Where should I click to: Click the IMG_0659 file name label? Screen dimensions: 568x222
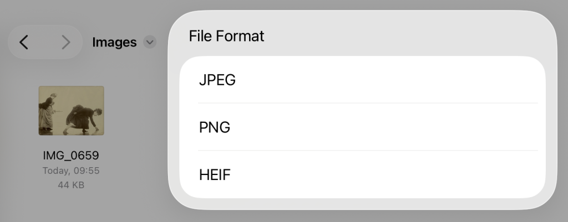click(71, 156)
